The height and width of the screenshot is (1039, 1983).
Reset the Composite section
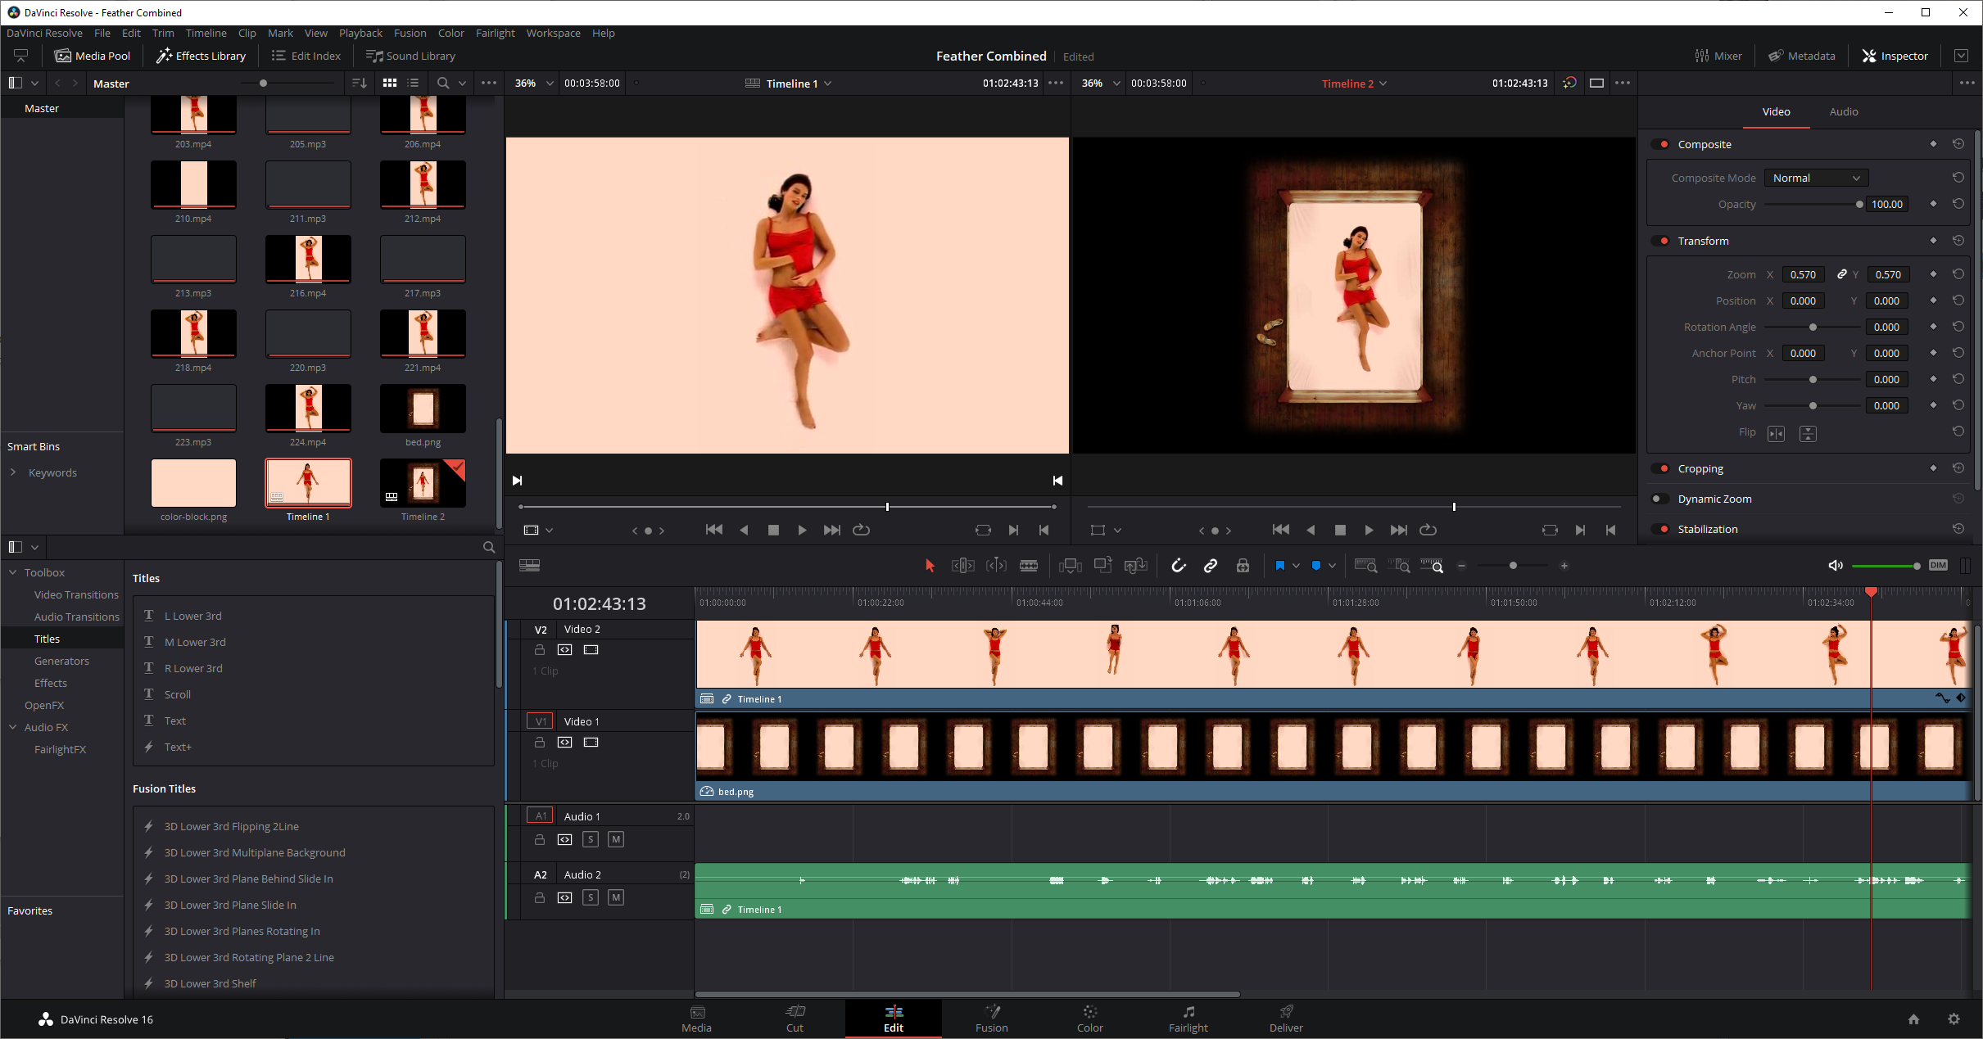point(1958,144)
